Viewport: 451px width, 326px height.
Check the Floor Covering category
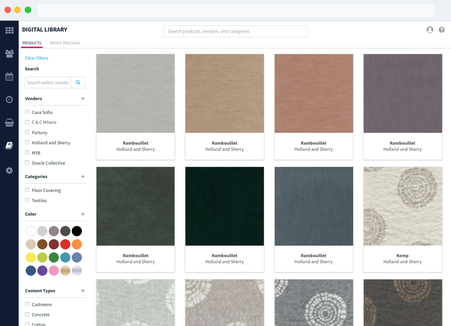(x=27, y=190)
